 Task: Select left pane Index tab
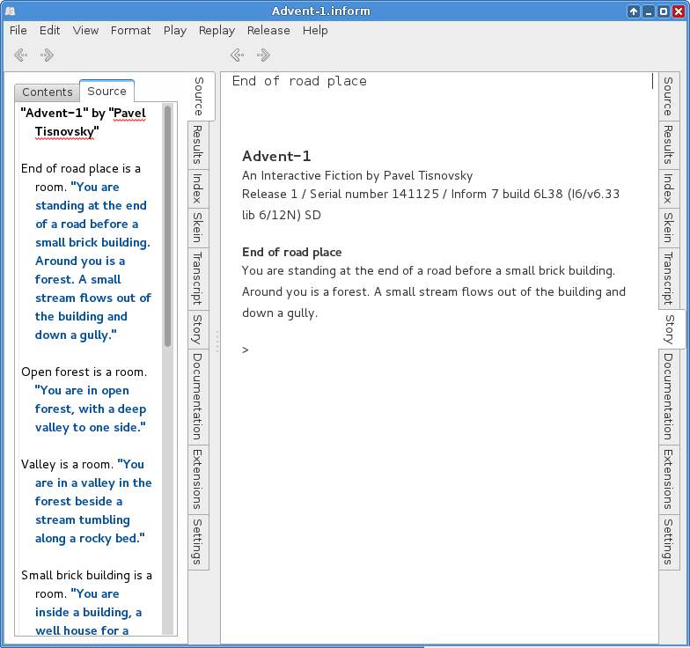pyautogui.click(x=197, y=188)
